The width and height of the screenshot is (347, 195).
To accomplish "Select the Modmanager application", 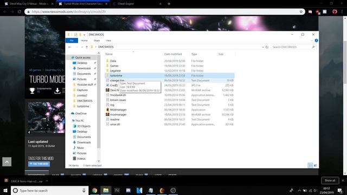I will click(118, 109).
